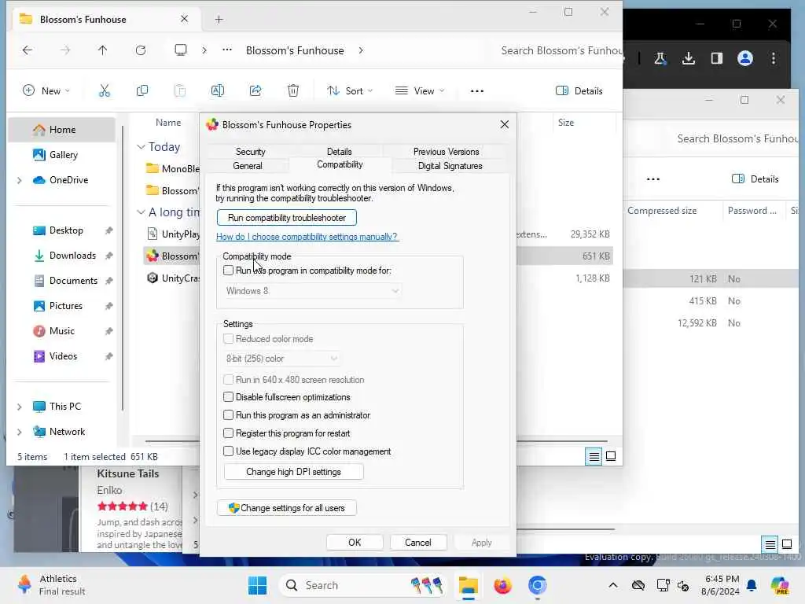Go back with the Explorer back arrow
This screenshot has width=805, height=604.
[x=28, y=50]
